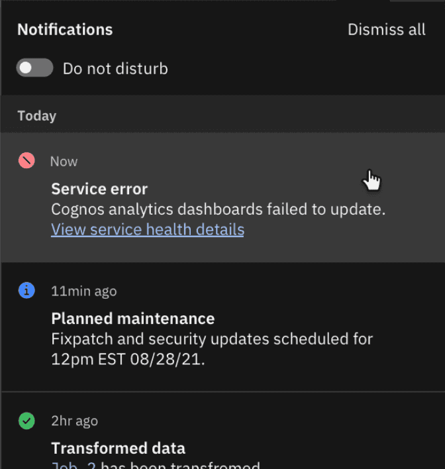
Task: Click the '11min ago' timestamp
Action: tap(83, 291)
